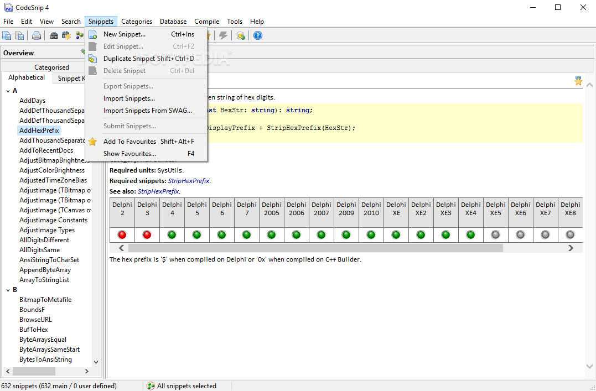Open the Compile menu
596x391 pixels.
pos(207,22)
